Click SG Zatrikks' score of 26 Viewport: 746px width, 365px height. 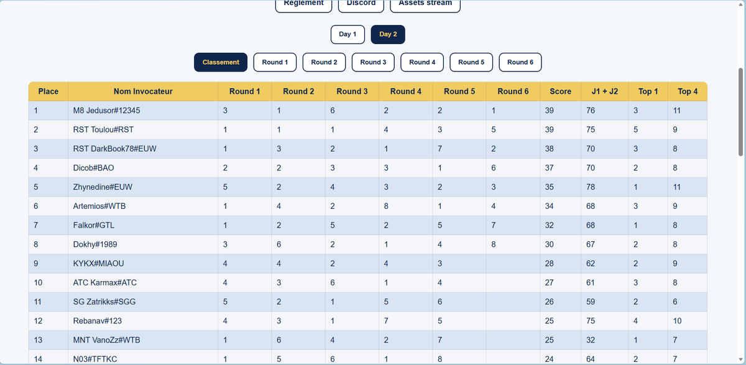550,302
